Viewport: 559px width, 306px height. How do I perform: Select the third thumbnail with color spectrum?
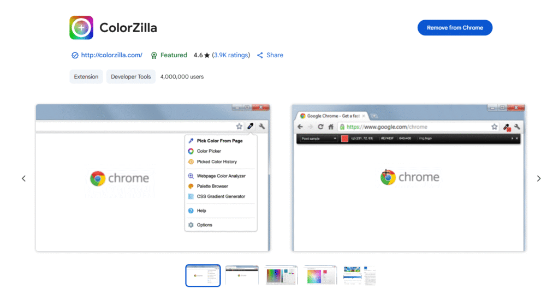point(282,275)
